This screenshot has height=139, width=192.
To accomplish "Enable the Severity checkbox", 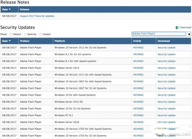I will point(25,34).
